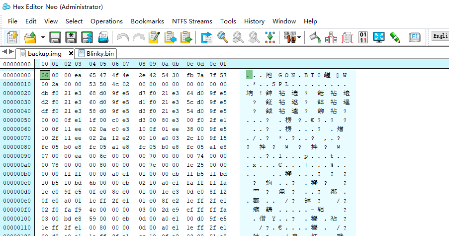449x236 pixels.
Task: Select the highlighted 06 byte at offset 00000000
Action: tap(45, 75)
